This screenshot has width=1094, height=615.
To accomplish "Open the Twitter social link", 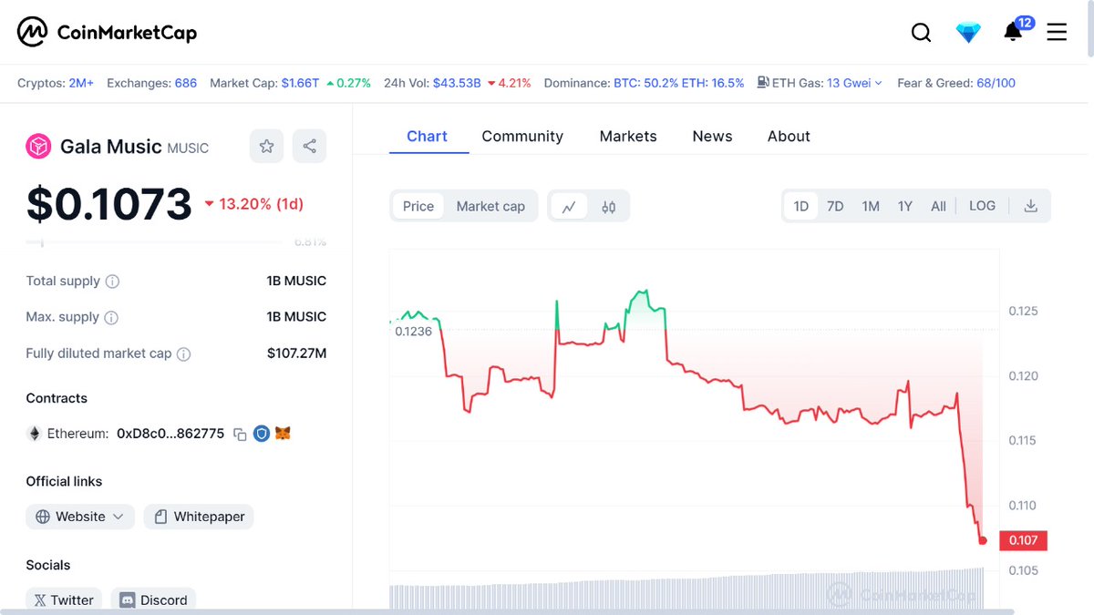I will 64,600.
